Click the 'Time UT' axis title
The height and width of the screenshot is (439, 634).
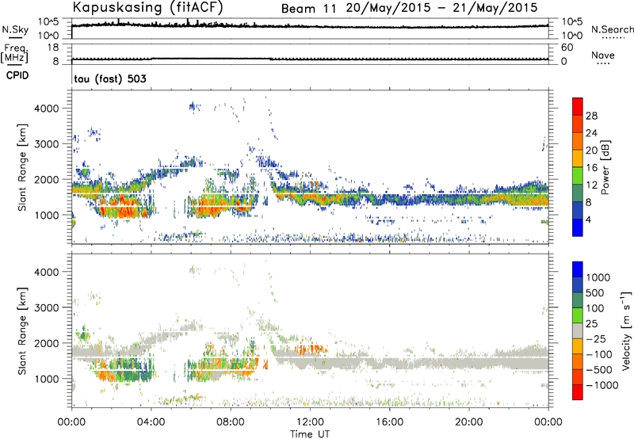click(x=310, y=433)
